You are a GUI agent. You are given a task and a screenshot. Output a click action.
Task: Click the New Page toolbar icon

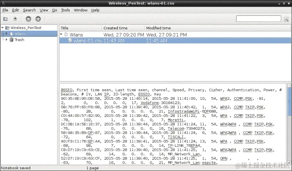click(5, 19)
